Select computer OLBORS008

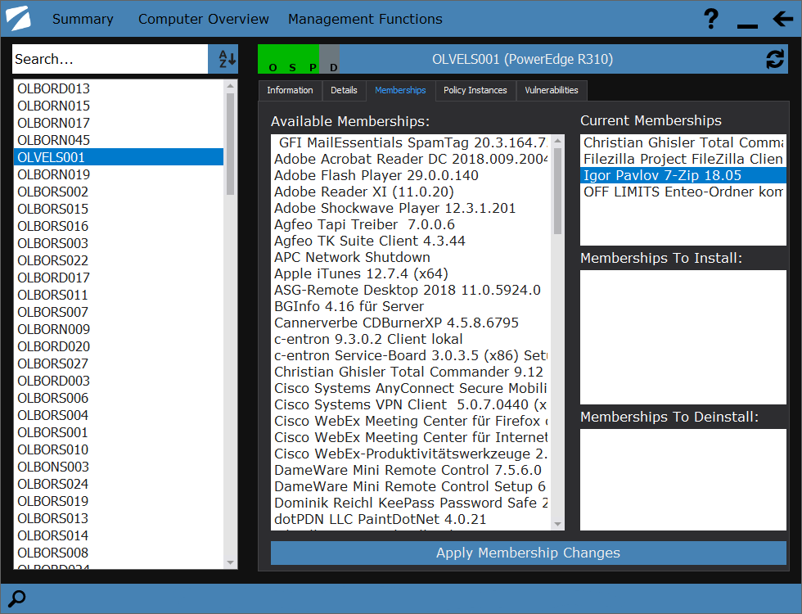[119, 553]
